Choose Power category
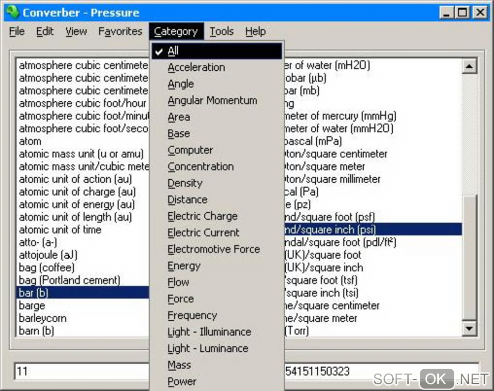Image resolution: width=494 pixels, height=391 pixels. pyautogui.click(x=217, y=381)
